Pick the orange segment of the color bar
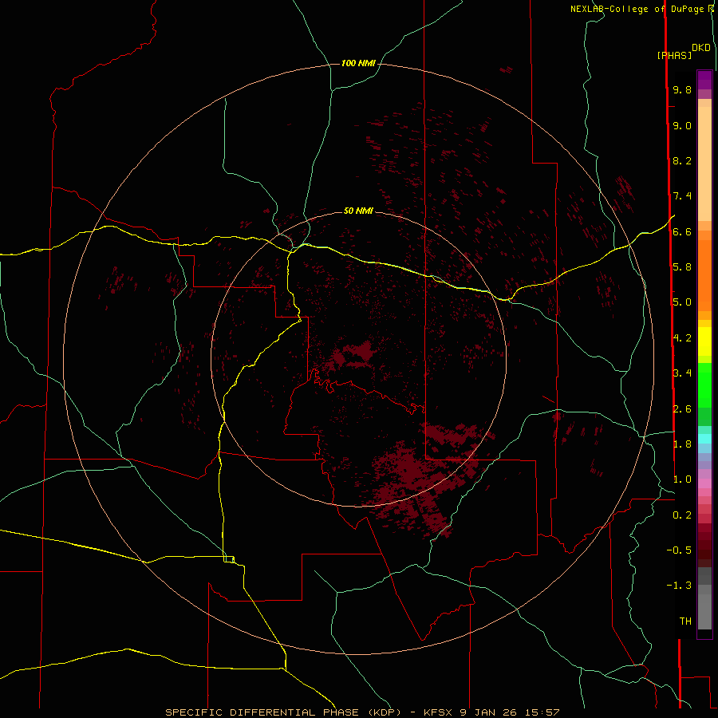 tap(704, 275)
